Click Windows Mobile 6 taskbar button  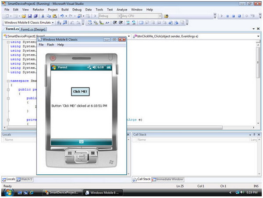103,193
